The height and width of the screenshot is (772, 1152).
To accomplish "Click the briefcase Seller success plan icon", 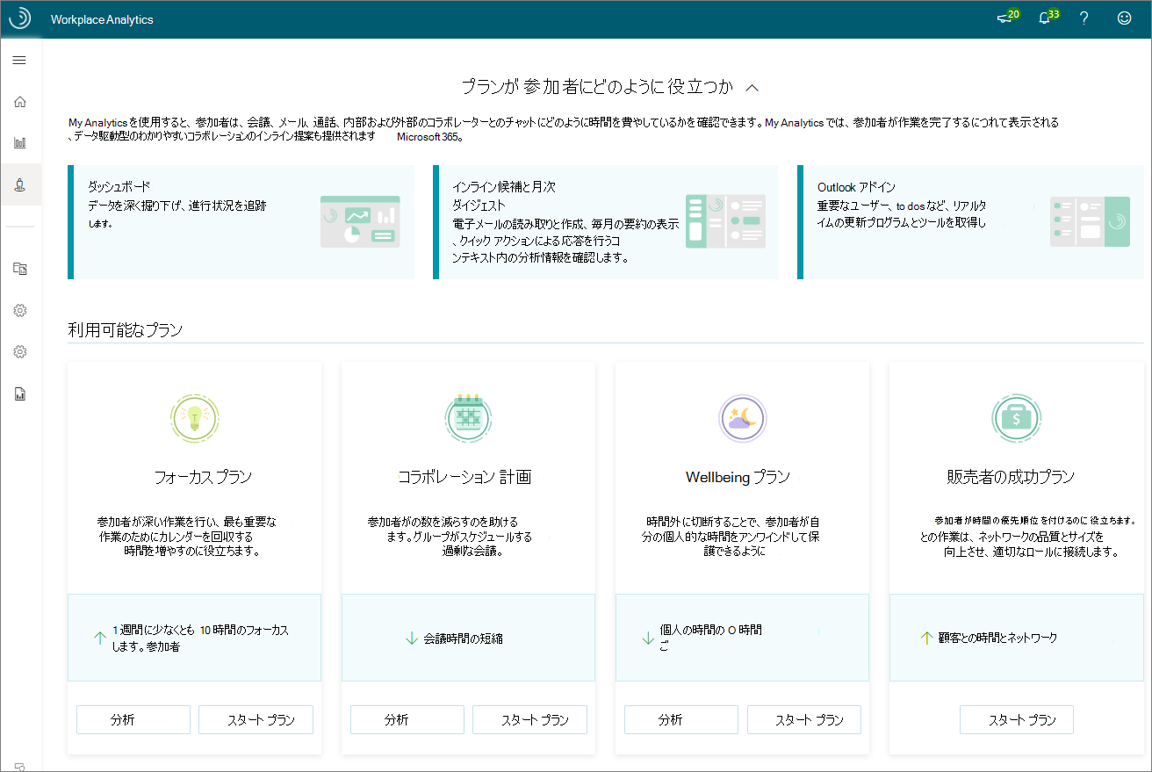I will [1016, 418].
